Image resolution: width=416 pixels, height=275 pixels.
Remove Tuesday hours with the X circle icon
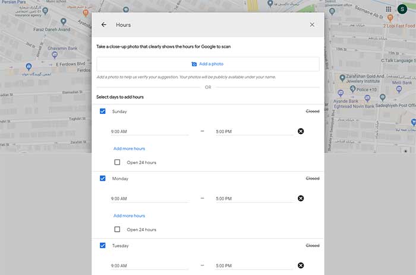(x=301, y=266)
